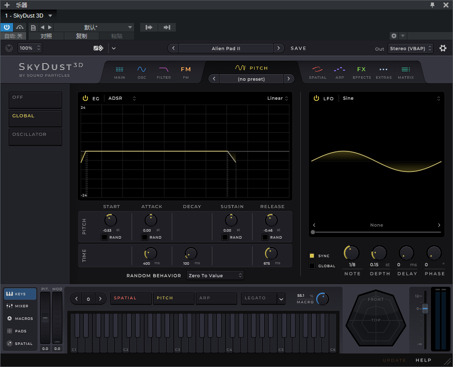Toggle the LFO power button
The image size is (453, 367).
pos(316,98)
